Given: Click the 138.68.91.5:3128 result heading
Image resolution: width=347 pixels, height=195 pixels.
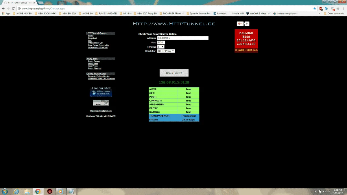Looking at the screenshot, I should pyautogui.click(x=174, y=82).
